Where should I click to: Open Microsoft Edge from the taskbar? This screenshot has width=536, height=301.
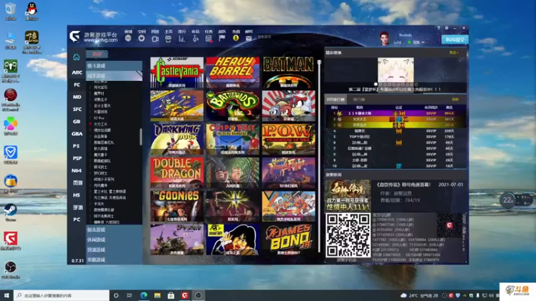[143, 296]
